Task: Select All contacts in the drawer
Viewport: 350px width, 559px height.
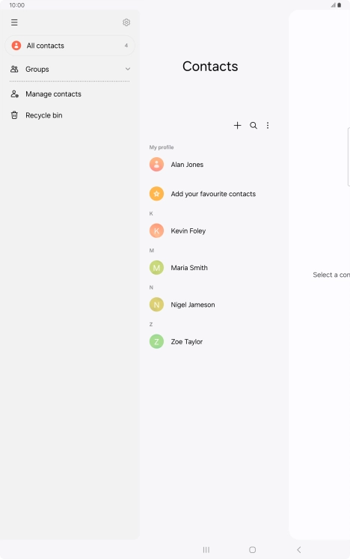Action: tap(70, 46)
